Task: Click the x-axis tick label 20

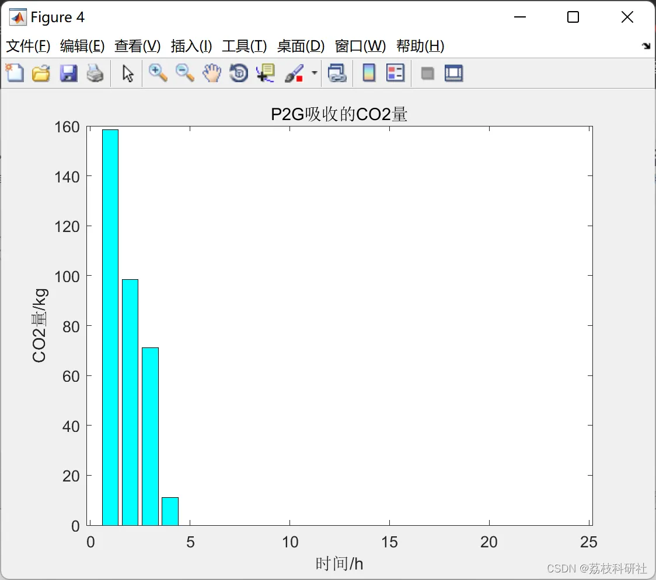Action: pyautogui.click(x=489, y=542)
